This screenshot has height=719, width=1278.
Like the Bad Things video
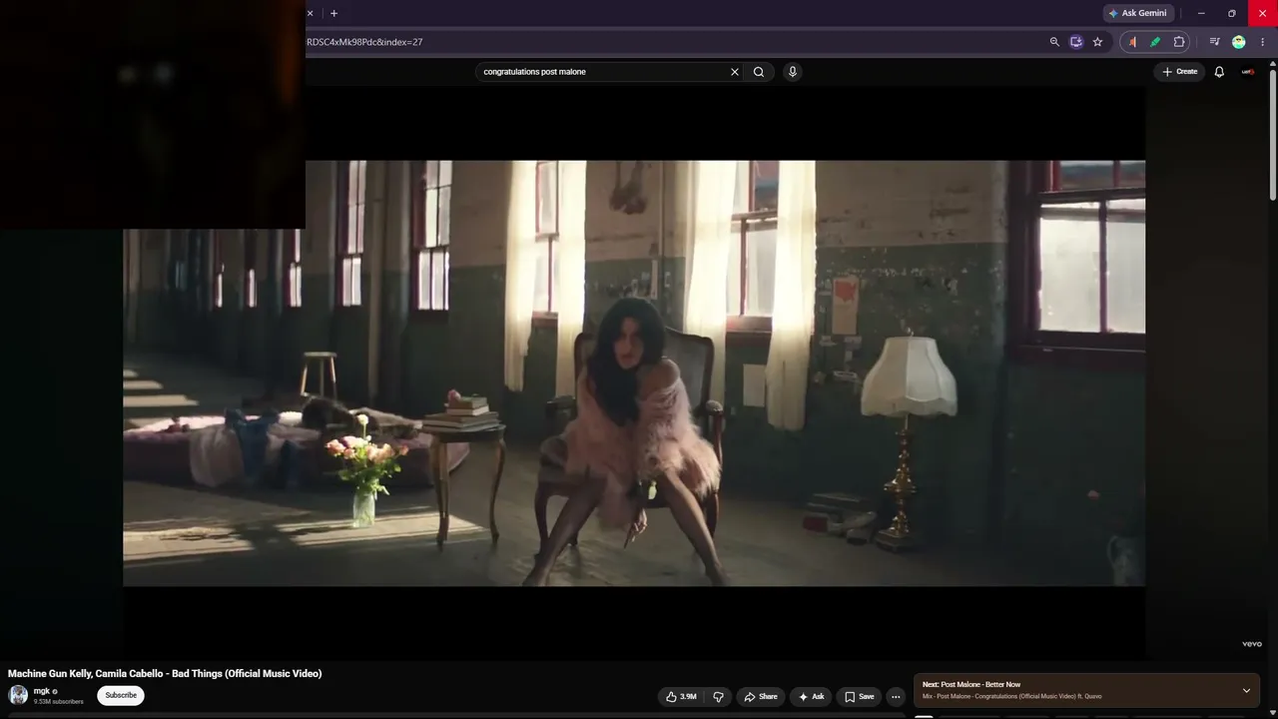681,697
